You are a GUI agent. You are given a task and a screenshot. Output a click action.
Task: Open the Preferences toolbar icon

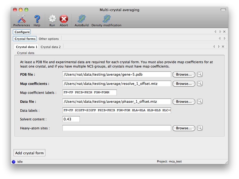pos(21,19)
